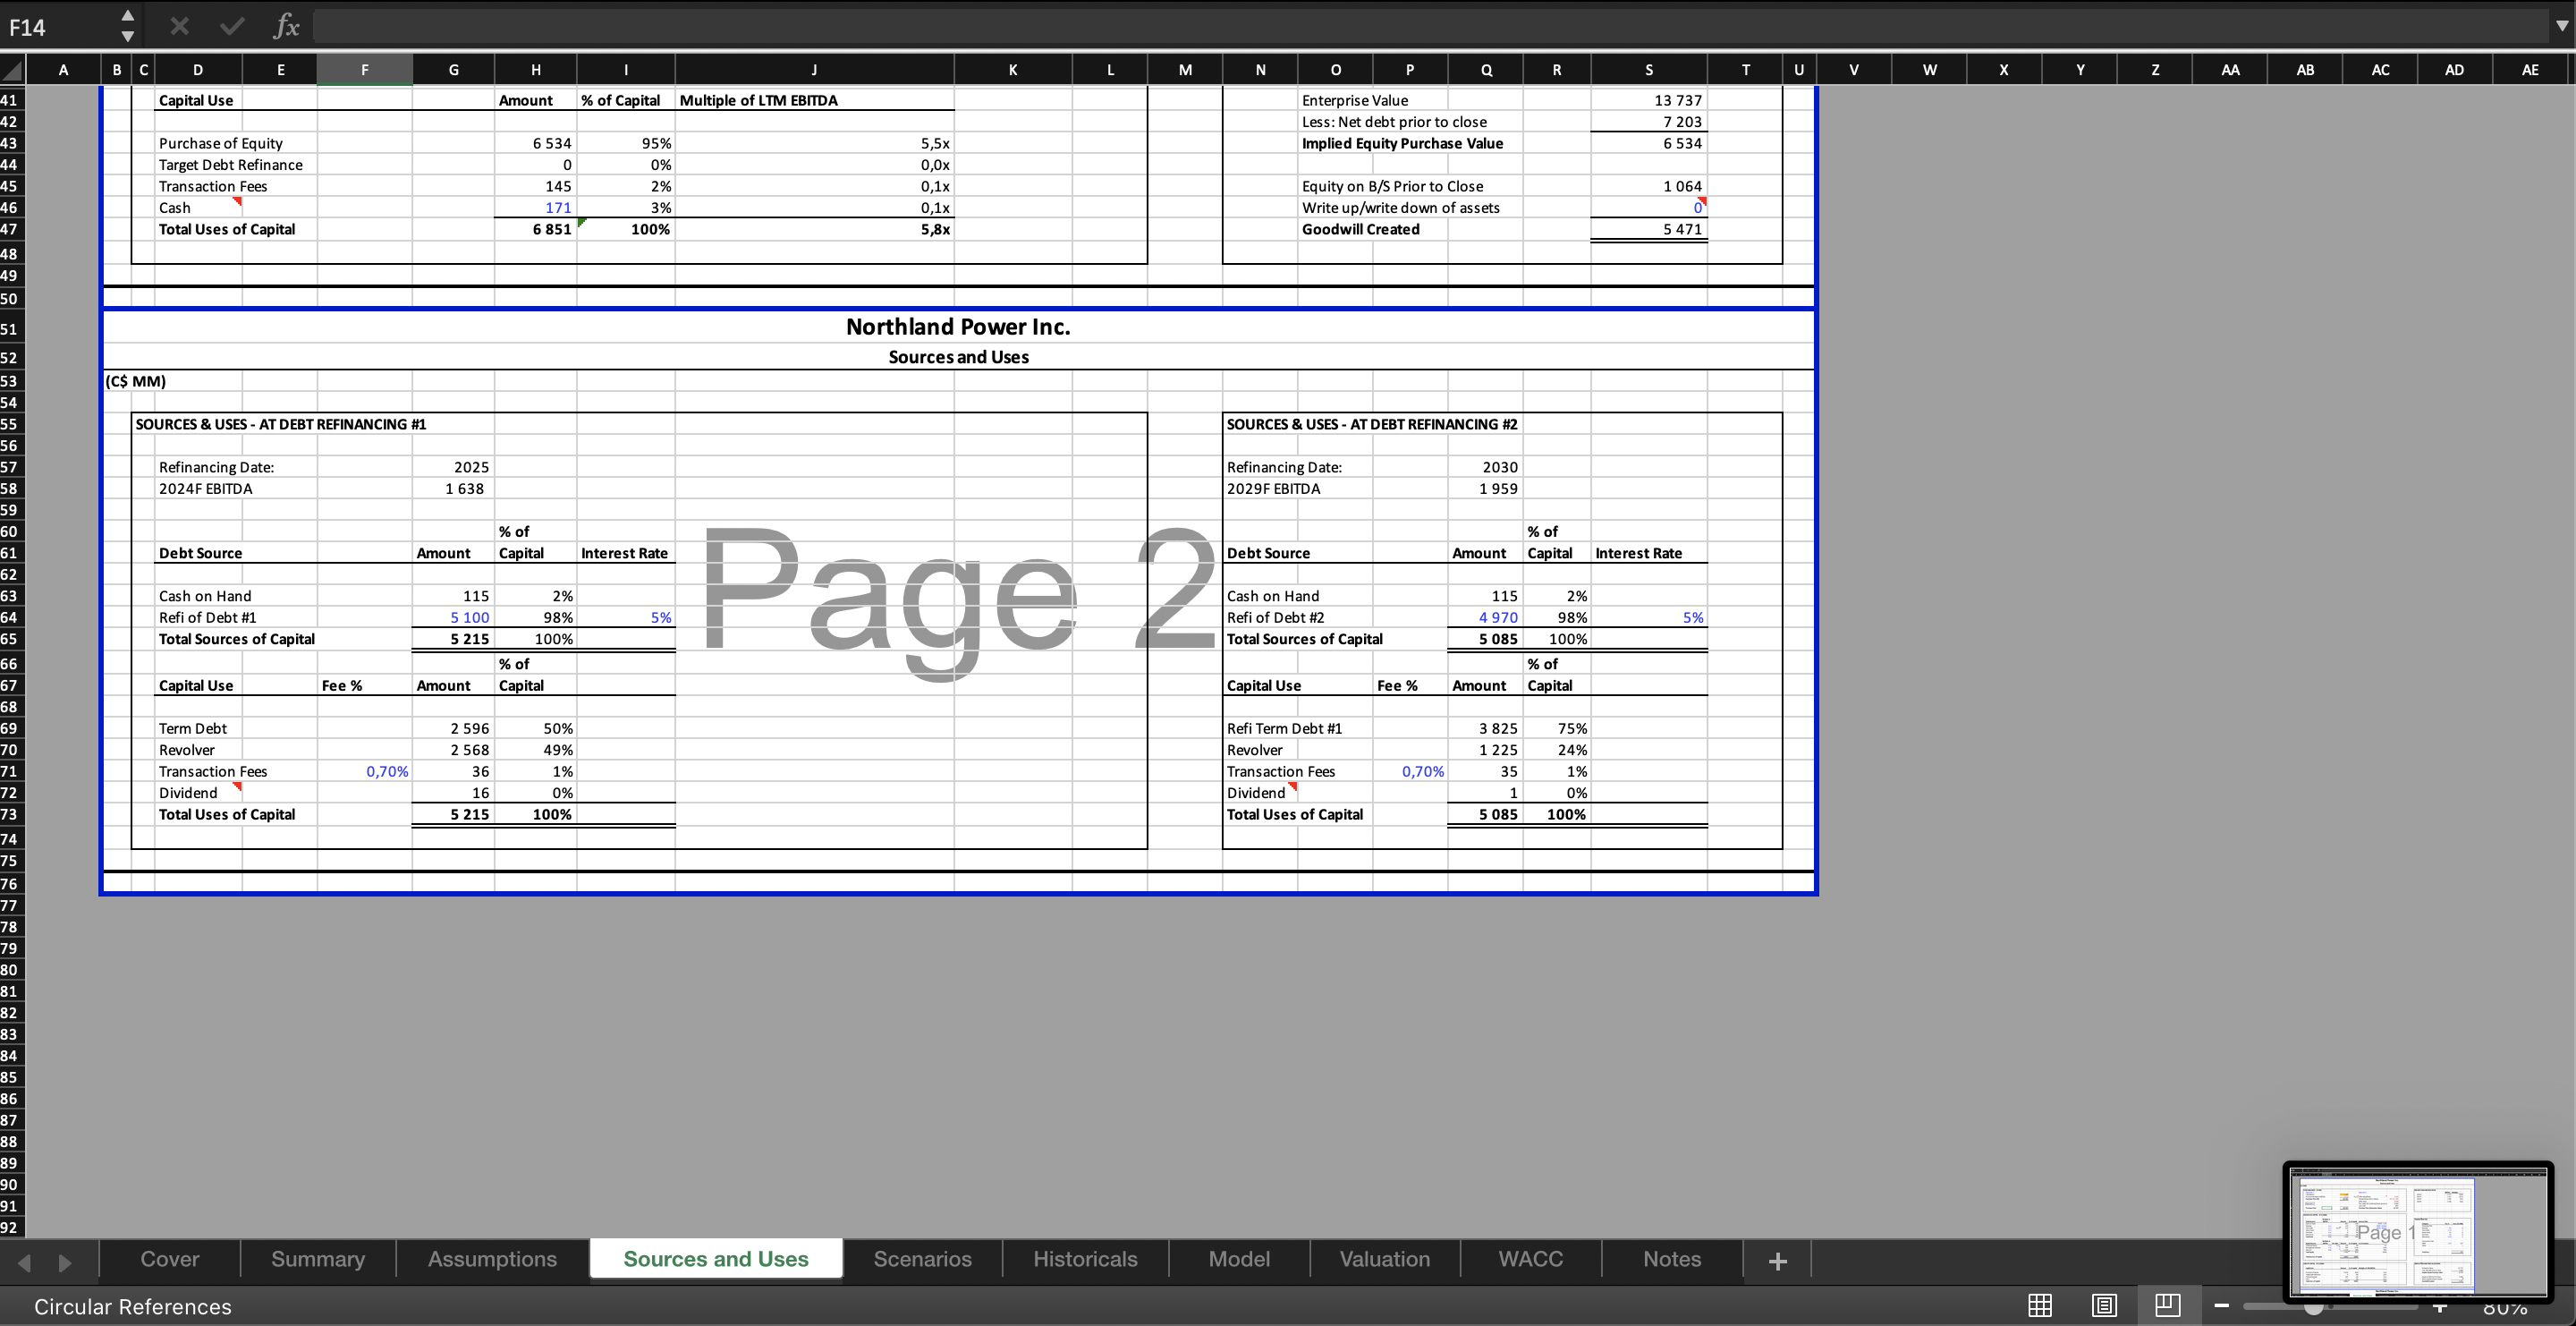Adjust the zoom slider in status bar
The width and height of the screenshot is (2576, 1326).
2314,1306
